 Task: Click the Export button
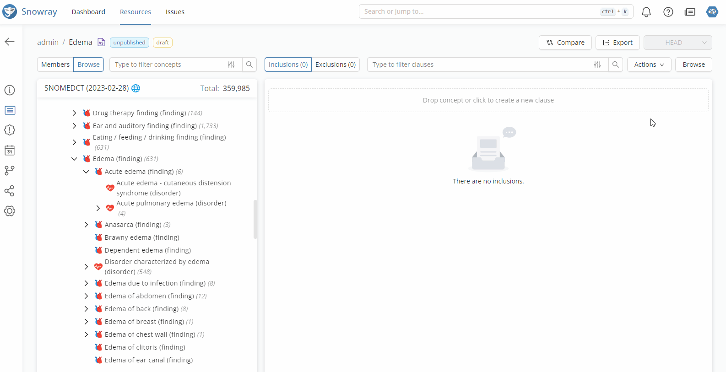[x=618, y=43]
